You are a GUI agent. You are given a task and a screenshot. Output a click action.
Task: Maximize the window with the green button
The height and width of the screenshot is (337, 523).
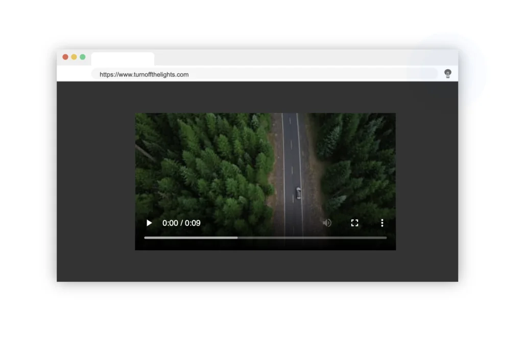click(x=83, y=57)
